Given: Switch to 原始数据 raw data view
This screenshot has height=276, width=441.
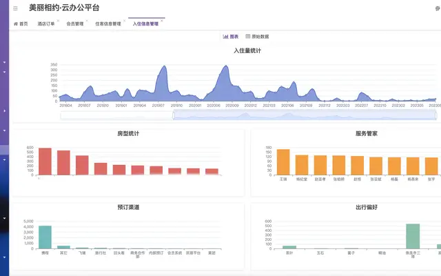Looking at the screenshot, I should [x=257, y=37].
